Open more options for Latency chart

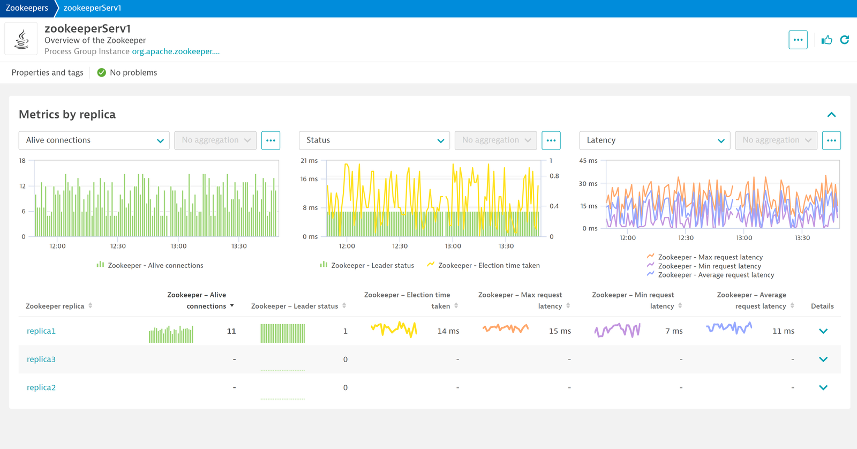[x=831, y=140]
